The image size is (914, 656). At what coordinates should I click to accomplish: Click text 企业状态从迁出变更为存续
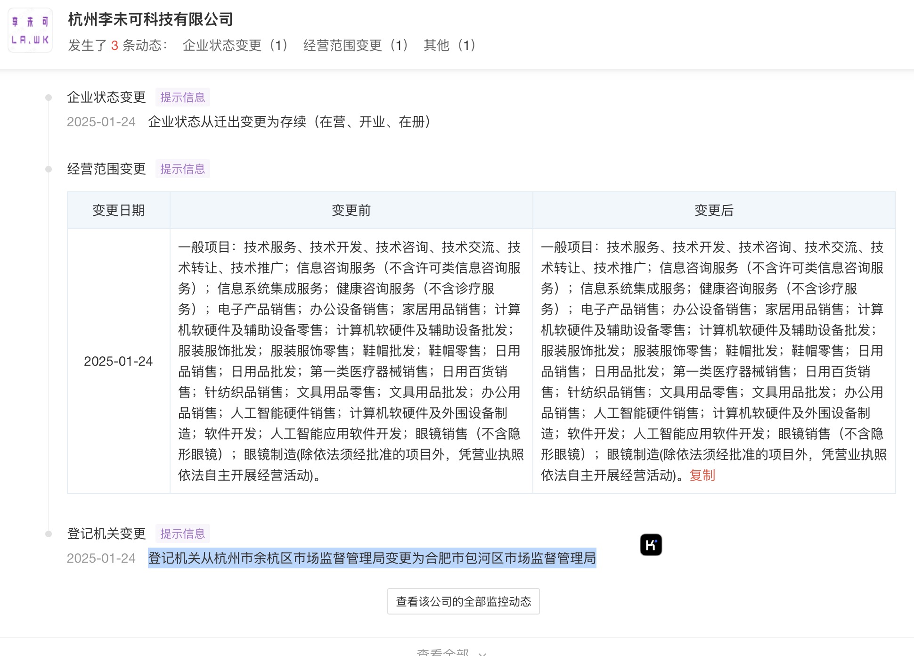pyautogui.click(x=227, y=122)
